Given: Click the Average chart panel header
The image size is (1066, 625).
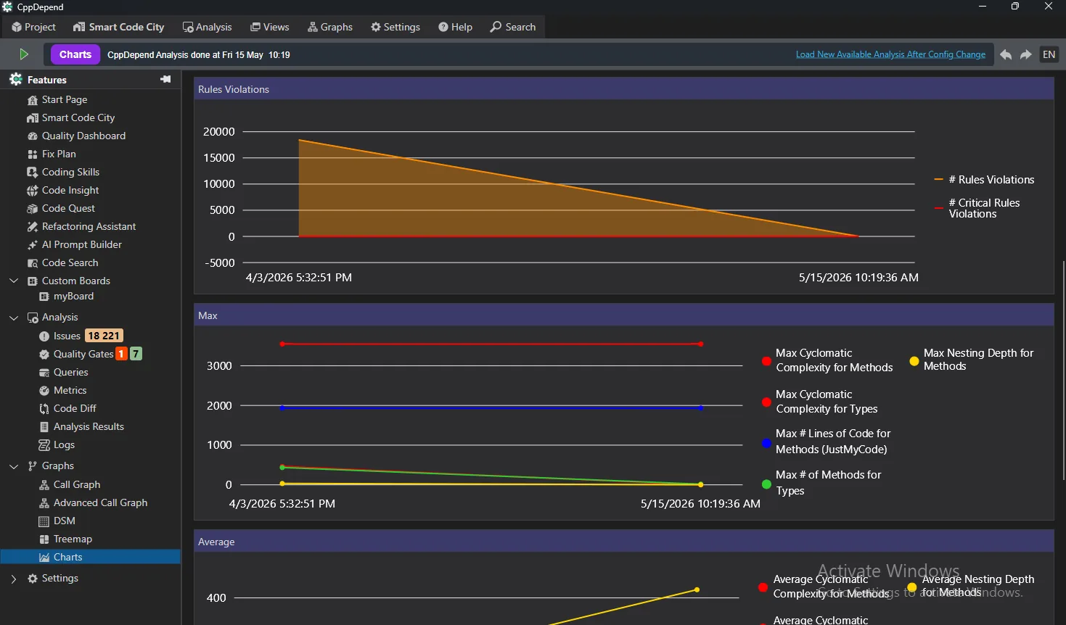Looking at the screenshot, I should coord(623,542).
